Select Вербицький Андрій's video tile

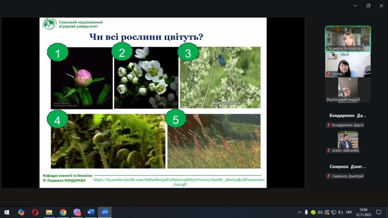(348, 90)
